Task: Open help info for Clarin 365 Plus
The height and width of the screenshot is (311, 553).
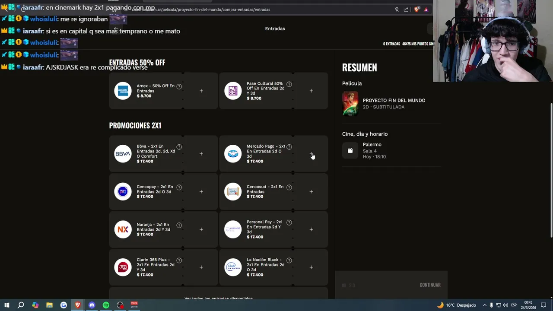Action: (x=179, y=260)
